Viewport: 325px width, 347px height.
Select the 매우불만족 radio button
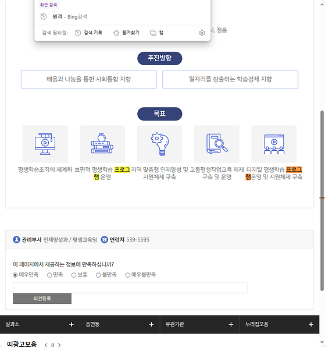pos(128,275)
